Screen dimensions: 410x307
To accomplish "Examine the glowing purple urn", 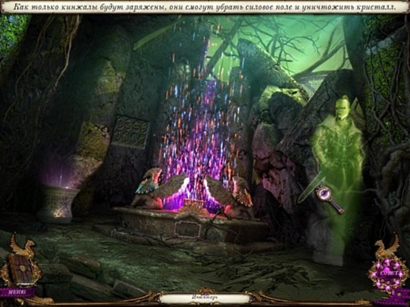I will pos(58,201).
